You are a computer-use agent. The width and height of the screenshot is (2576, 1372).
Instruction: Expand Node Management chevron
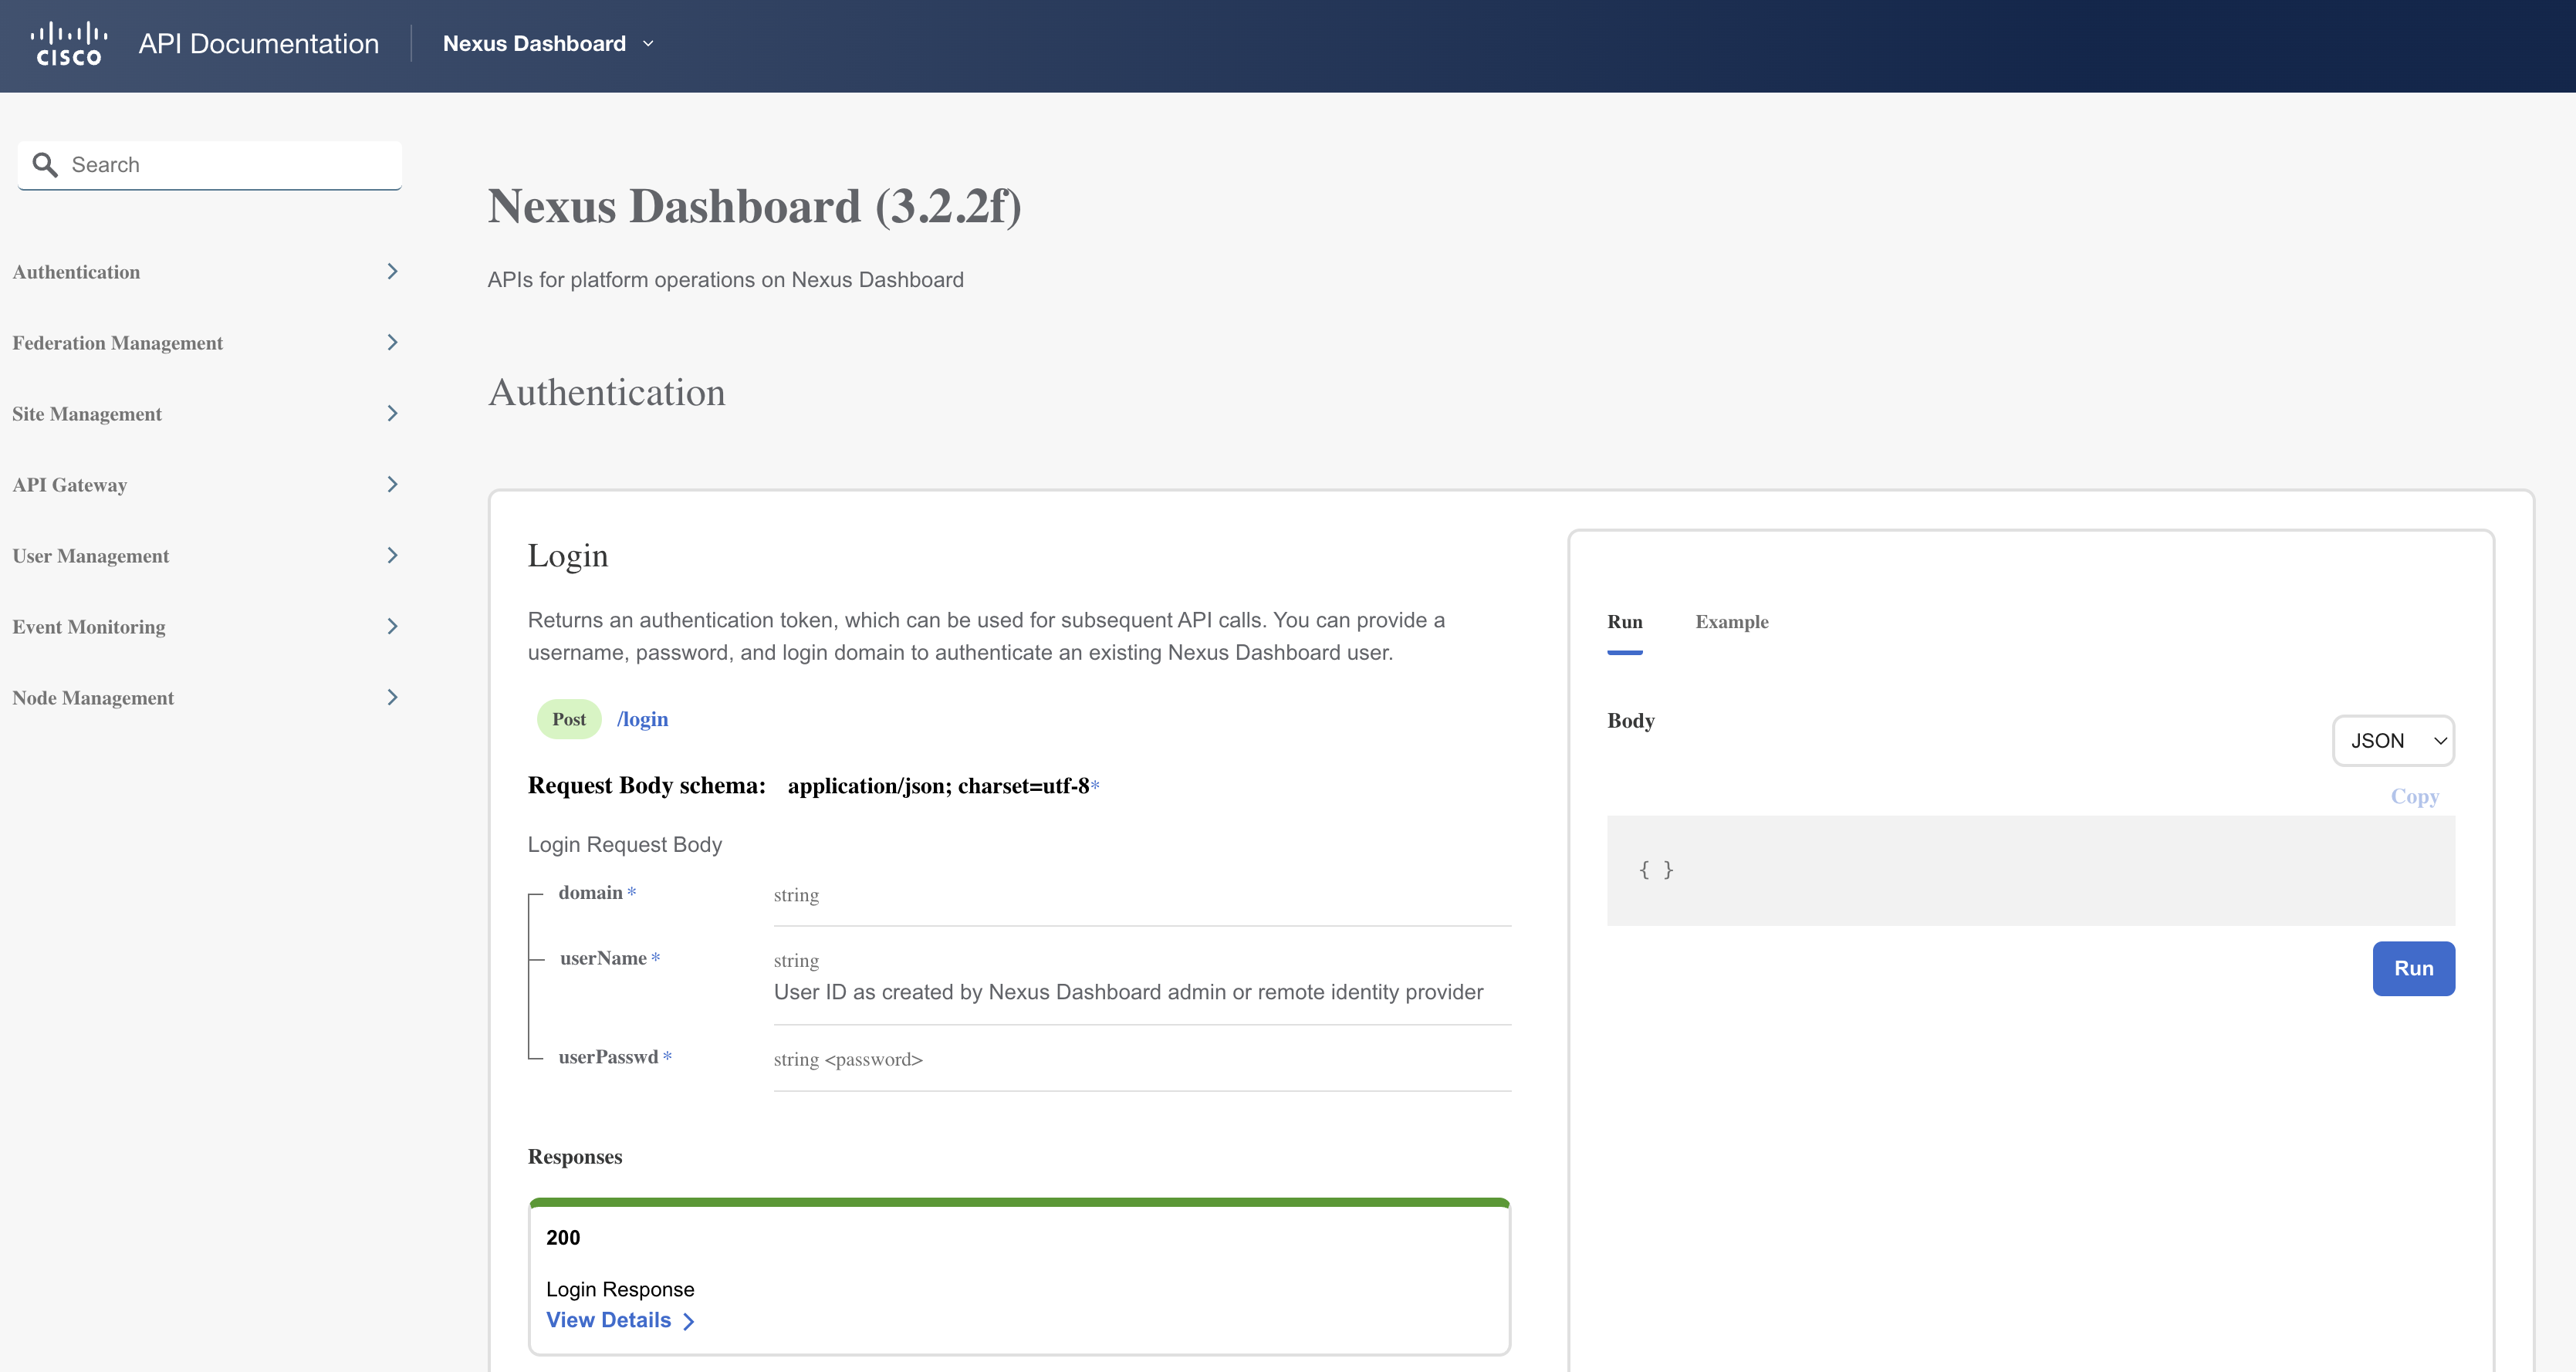click(392, 698)
